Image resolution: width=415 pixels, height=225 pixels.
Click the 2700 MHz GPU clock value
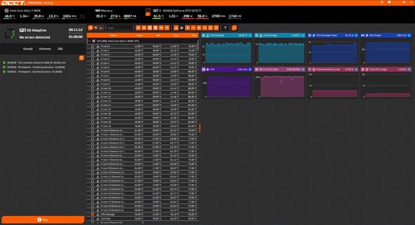[218, 16]
